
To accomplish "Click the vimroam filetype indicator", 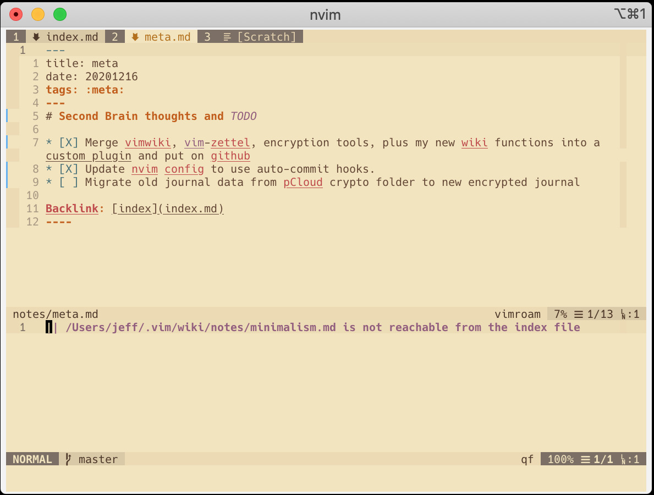I will click(x=517, y=314).
